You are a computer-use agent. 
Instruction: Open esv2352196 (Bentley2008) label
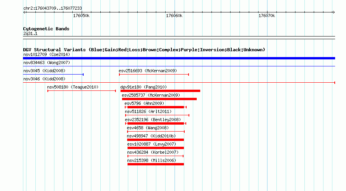click(153, 120)
